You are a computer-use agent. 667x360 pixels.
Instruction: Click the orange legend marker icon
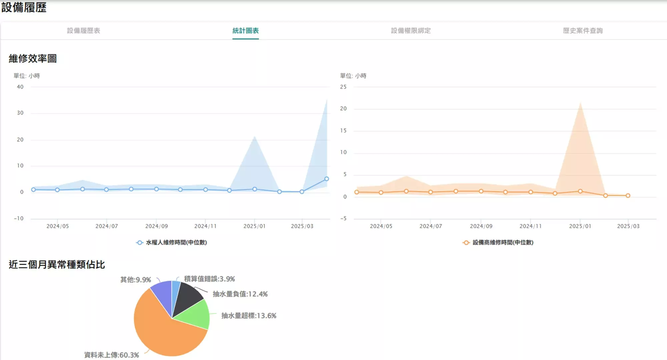tap(466, 242)
